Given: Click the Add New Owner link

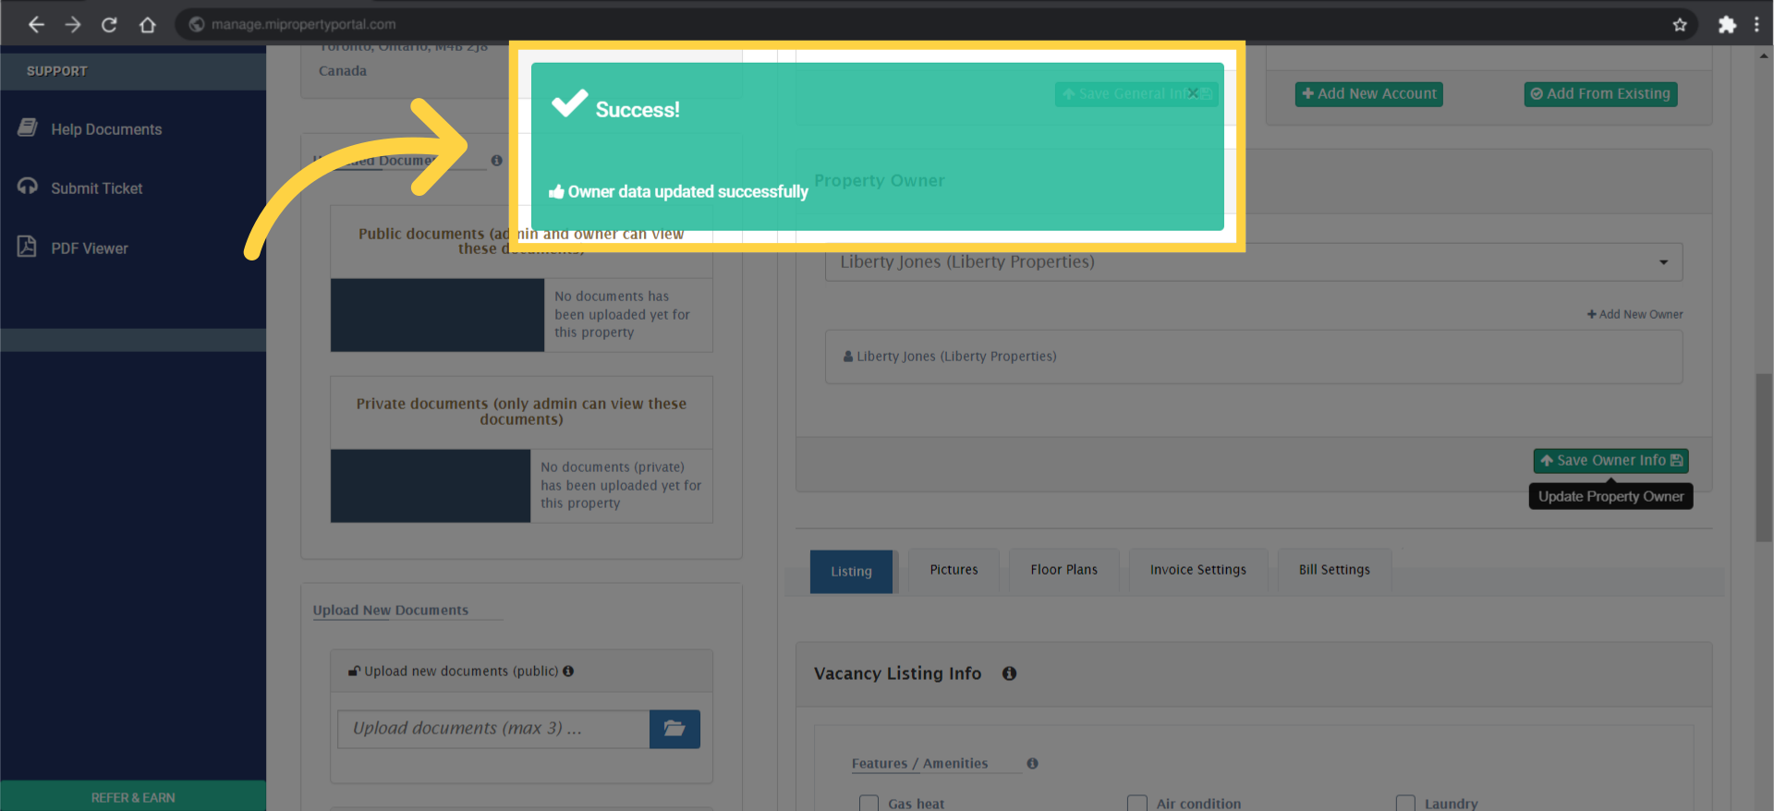Looking at the screenshot, I should 1634,315.
